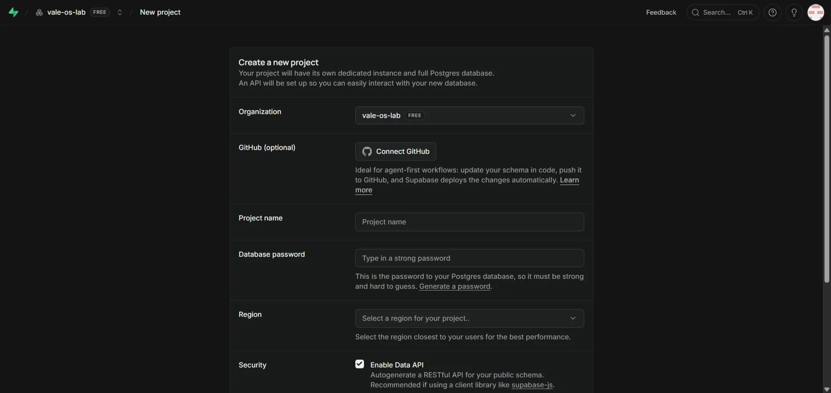
Task: Focus the Database password field
Action: [470, 258]
